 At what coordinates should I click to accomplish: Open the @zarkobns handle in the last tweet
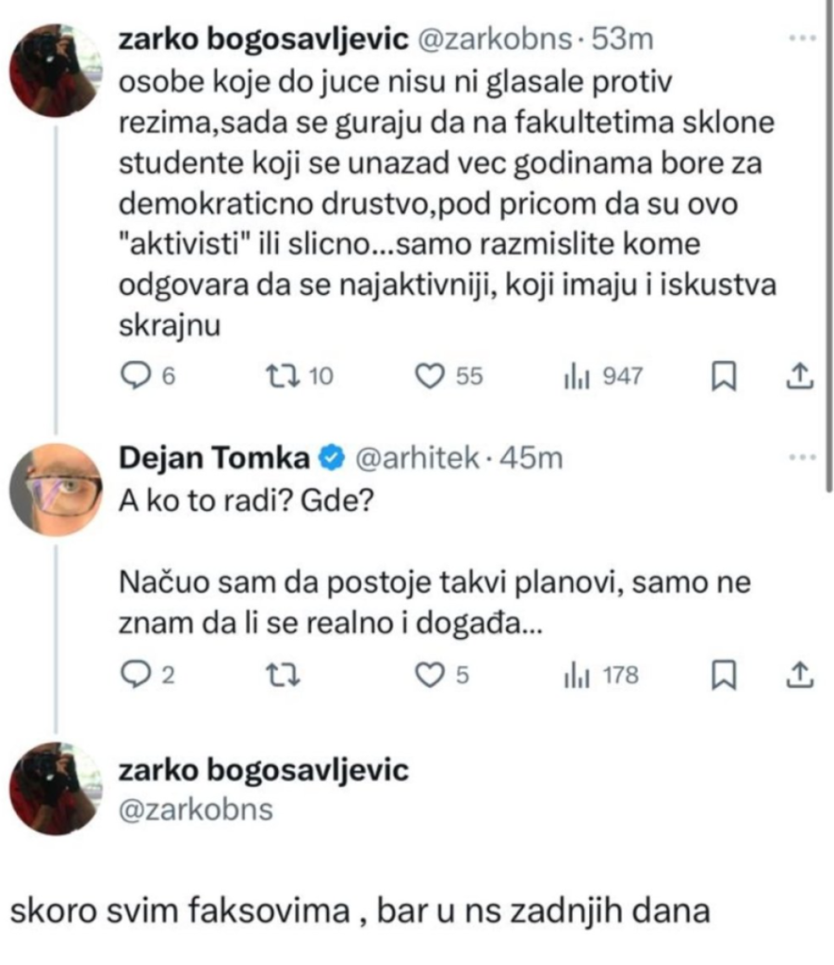(196, 809)
